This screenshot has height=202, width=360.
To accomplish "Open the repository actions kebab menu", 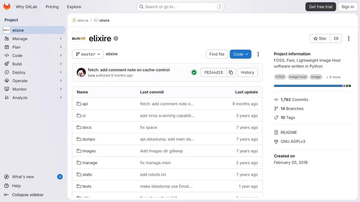I will point(258,54).
